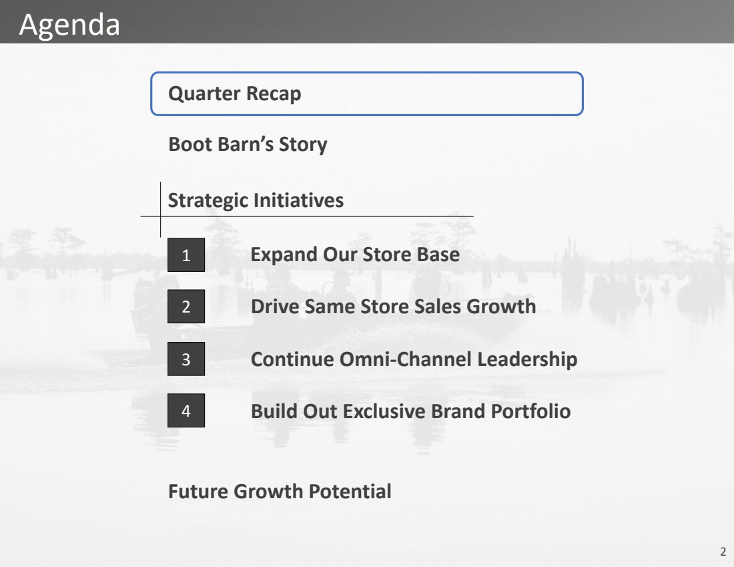Select Continue Omni-Channel Leadership item
Viewport: 734px width, 567px height.
pos(414,359)
